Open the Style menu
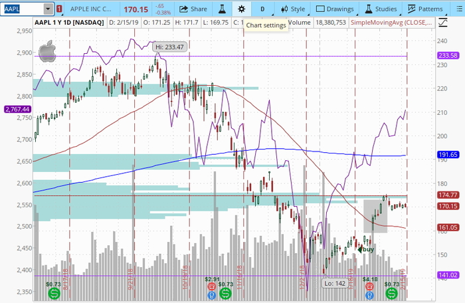This screenshot has height=303, width=465. pyautogui.click(x=293, y=9)
